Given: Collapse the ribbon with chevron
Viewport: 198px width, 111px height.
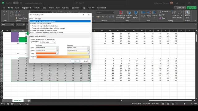Looking at the screenshot, I should (195, 21).
